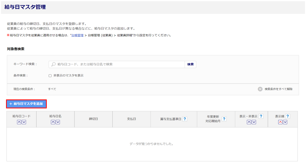Viewport: 307px width, 164px height.
Task: Clear all conditions via 検索条件をすべて解除
Action: pos(275,89)
